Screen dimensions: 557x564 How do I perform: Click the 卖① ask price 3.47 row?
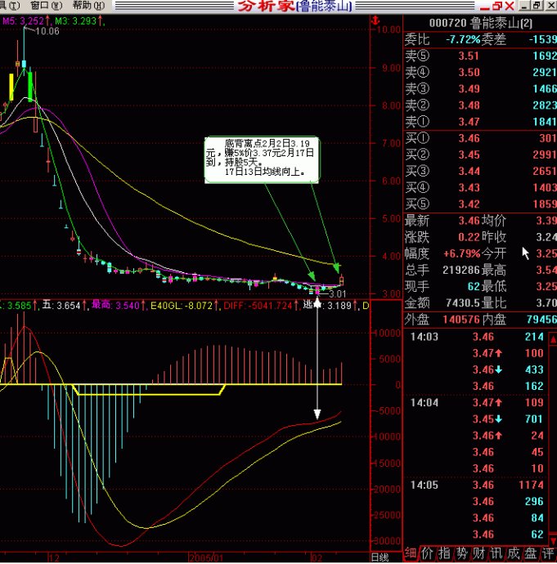coord(480,121)
